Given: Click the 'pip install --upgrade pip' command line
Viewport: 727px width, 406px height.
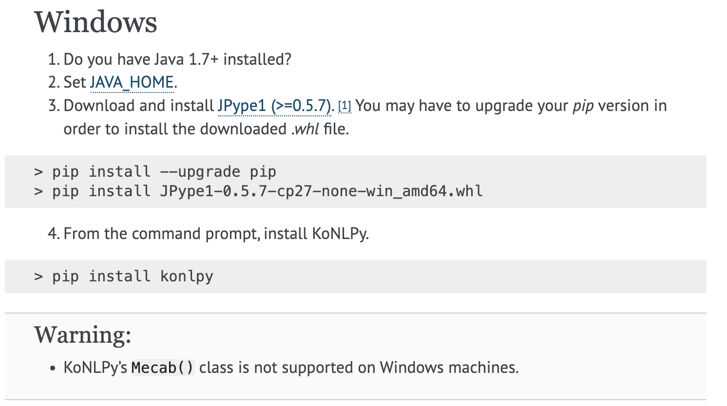Looking at the screenshot, I should coord(155,171).
